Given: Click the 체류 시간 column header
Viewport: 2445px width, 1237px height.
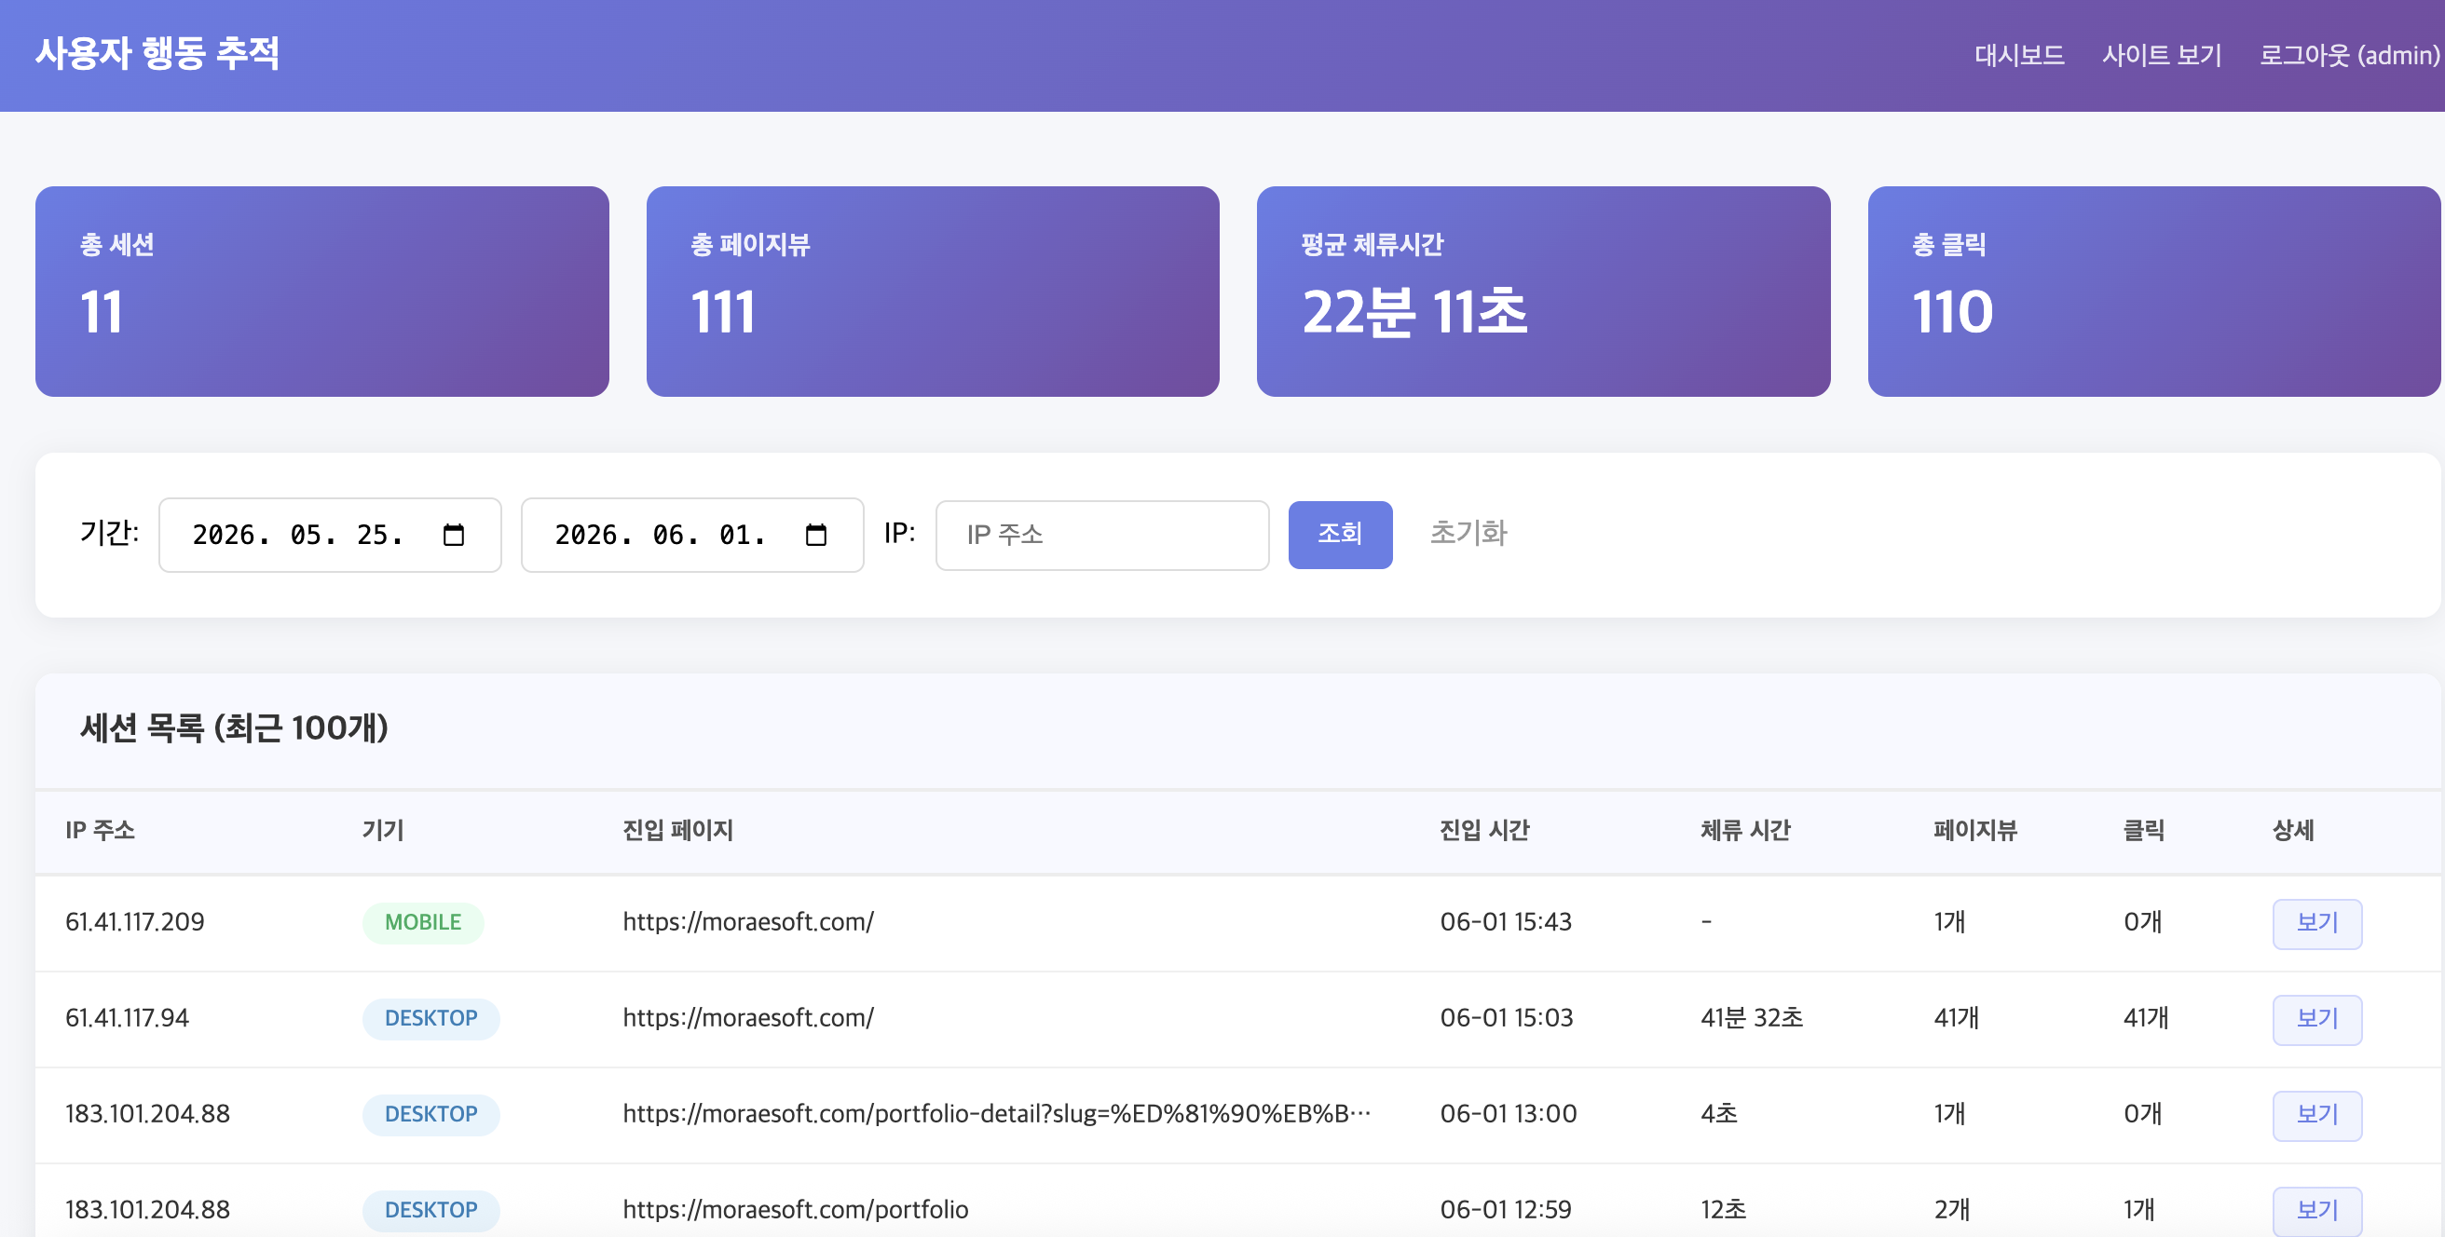Looking at the screenshot, I should 1744,831.
